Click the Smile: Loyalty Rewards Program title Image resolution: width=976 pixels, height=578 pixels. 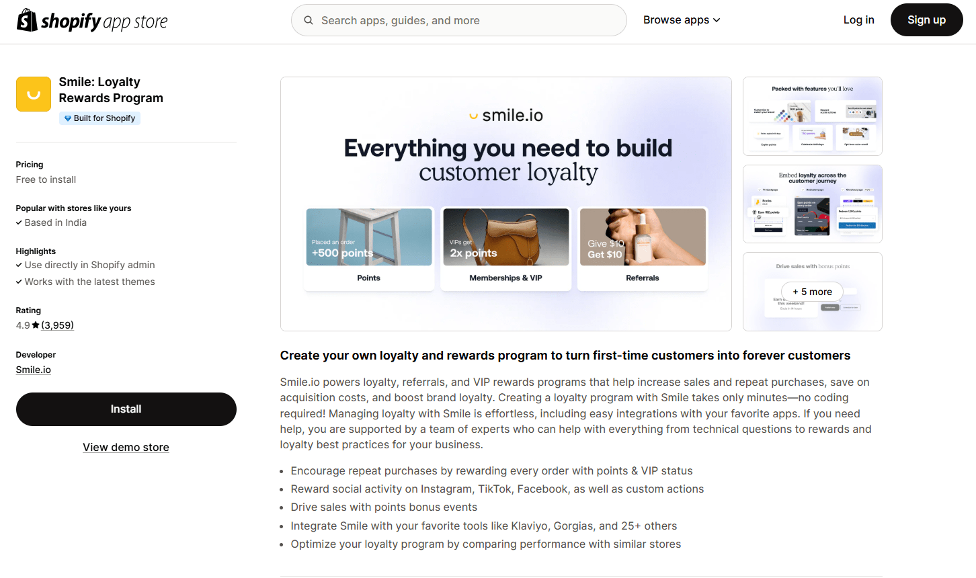[111, 90]
